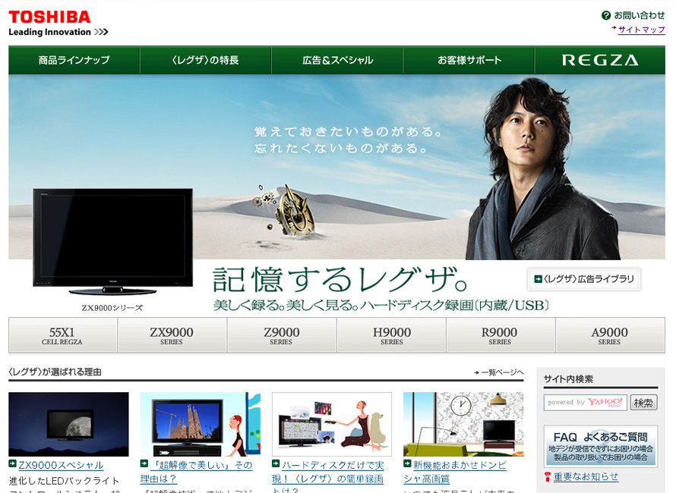Click the Yahoo site search input field
The height and width of the screenshot is (493, 676).
(585, 403)
